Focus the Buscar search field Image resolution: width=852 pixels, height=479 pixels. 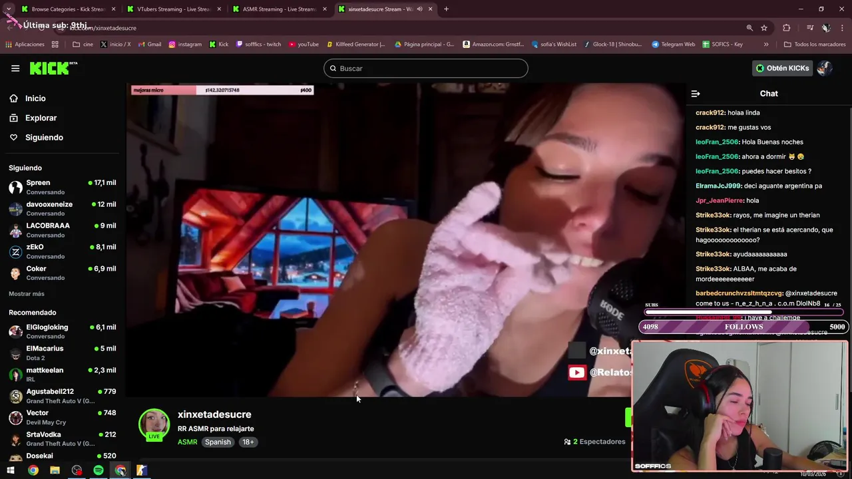(426, 69)
